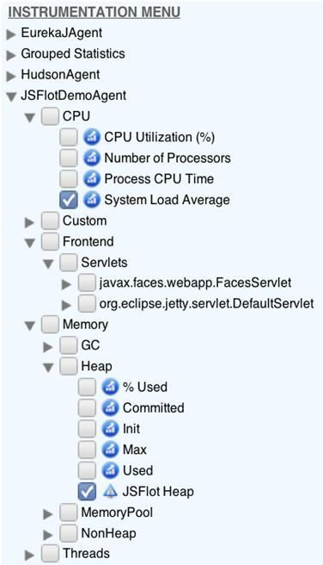Click the % Used heap chart icon
This screenshot has width=323, height=565.
[x=110, y=388]
